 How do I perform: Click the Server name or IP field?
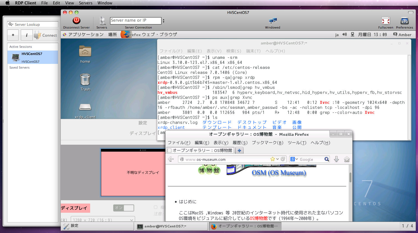tap(136, 21)
